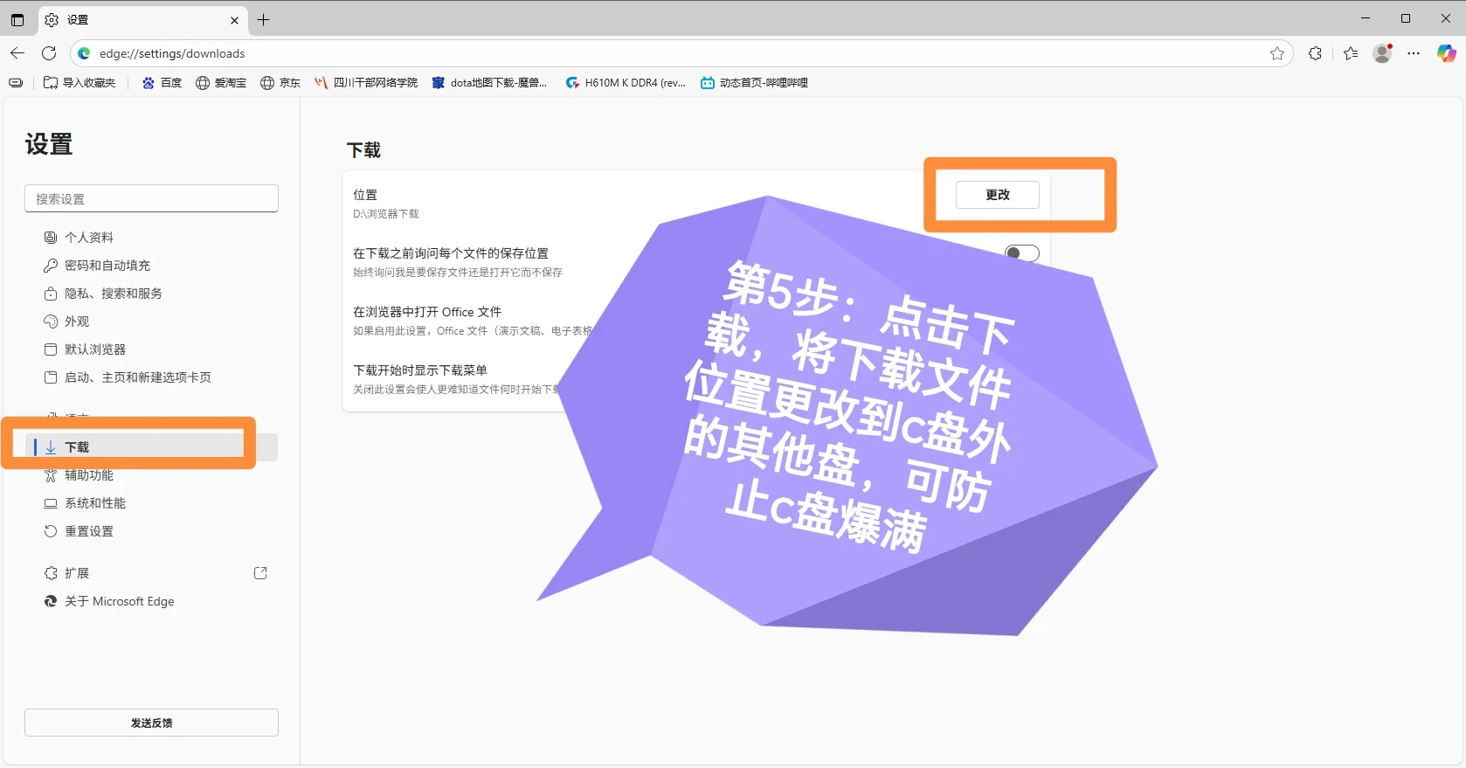Select 下载 in settings sidebar
1466x768 pixels.
[x=151, y=447]
